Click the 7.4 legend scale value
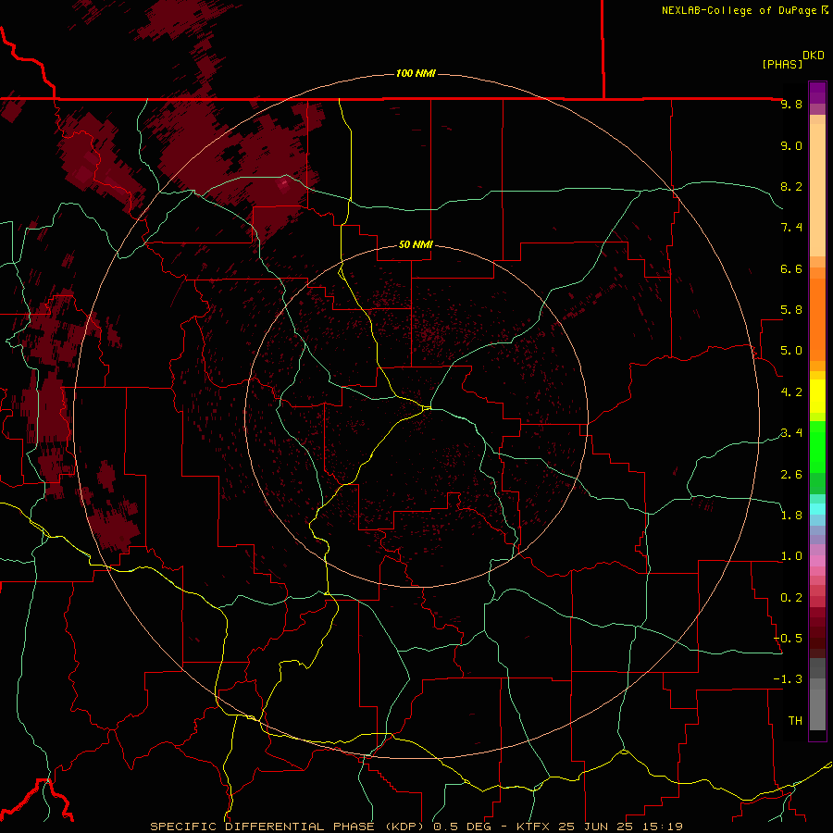The width and height of the screenshot is (833, 833). coord(791,228)
